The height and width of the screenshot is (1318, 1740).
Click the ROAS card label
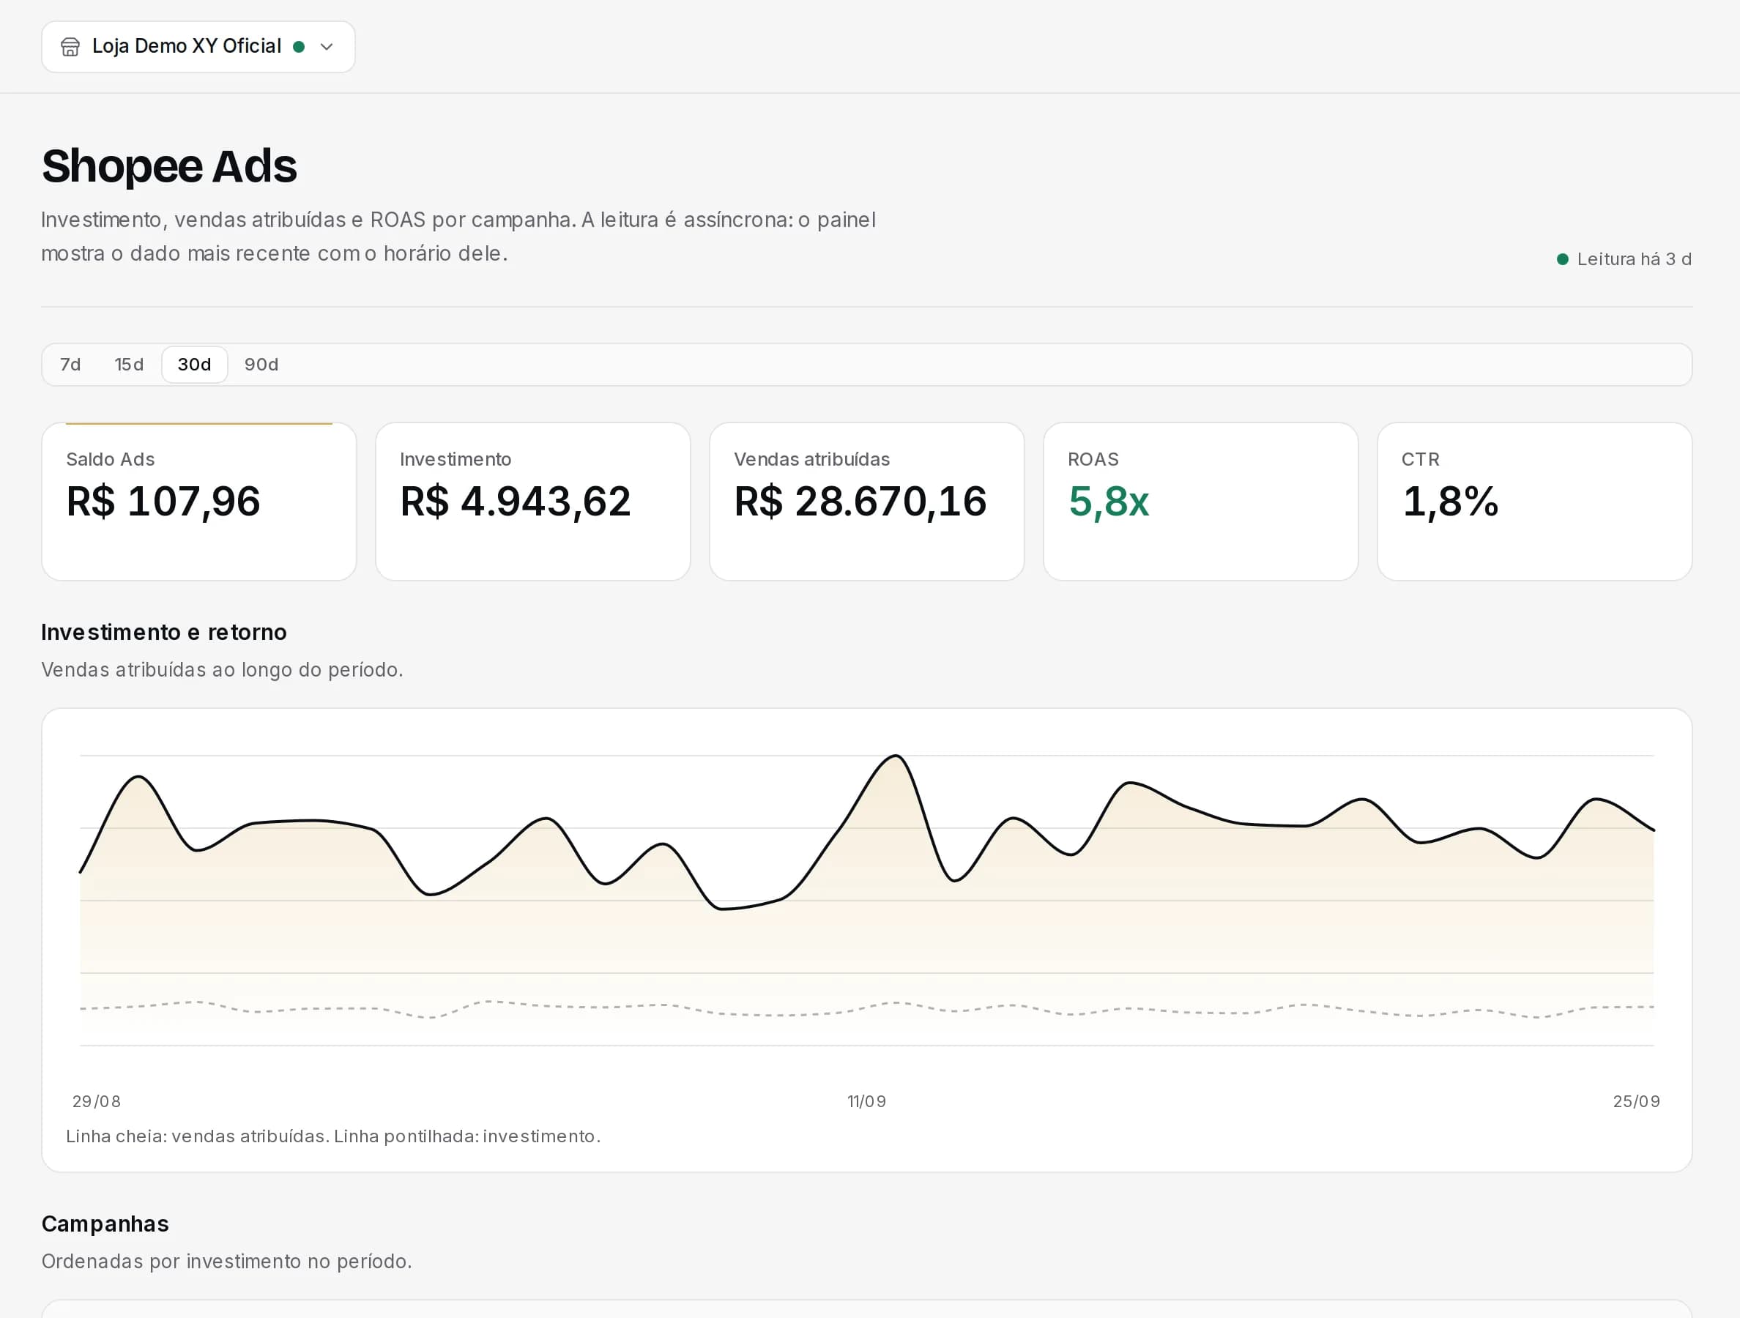coord(1093,459)
